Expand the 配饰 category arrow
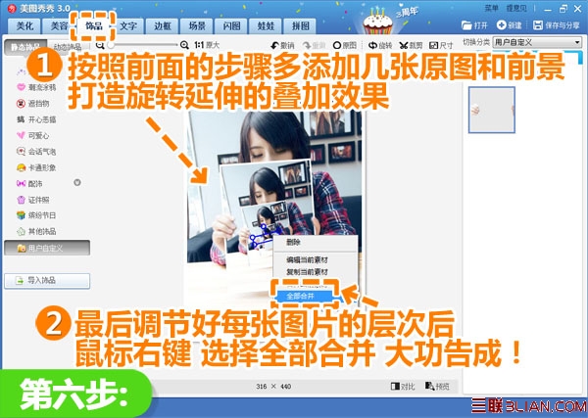This screenshot has width=588, height=418. coord(77,183)
